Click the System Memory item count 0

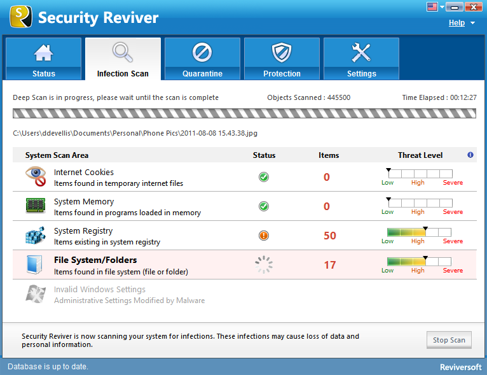click(326, 206)
